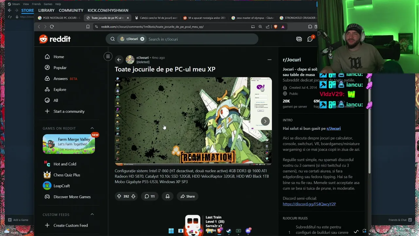Give an award to the post
419x236 pixels.
coord(168,196)
